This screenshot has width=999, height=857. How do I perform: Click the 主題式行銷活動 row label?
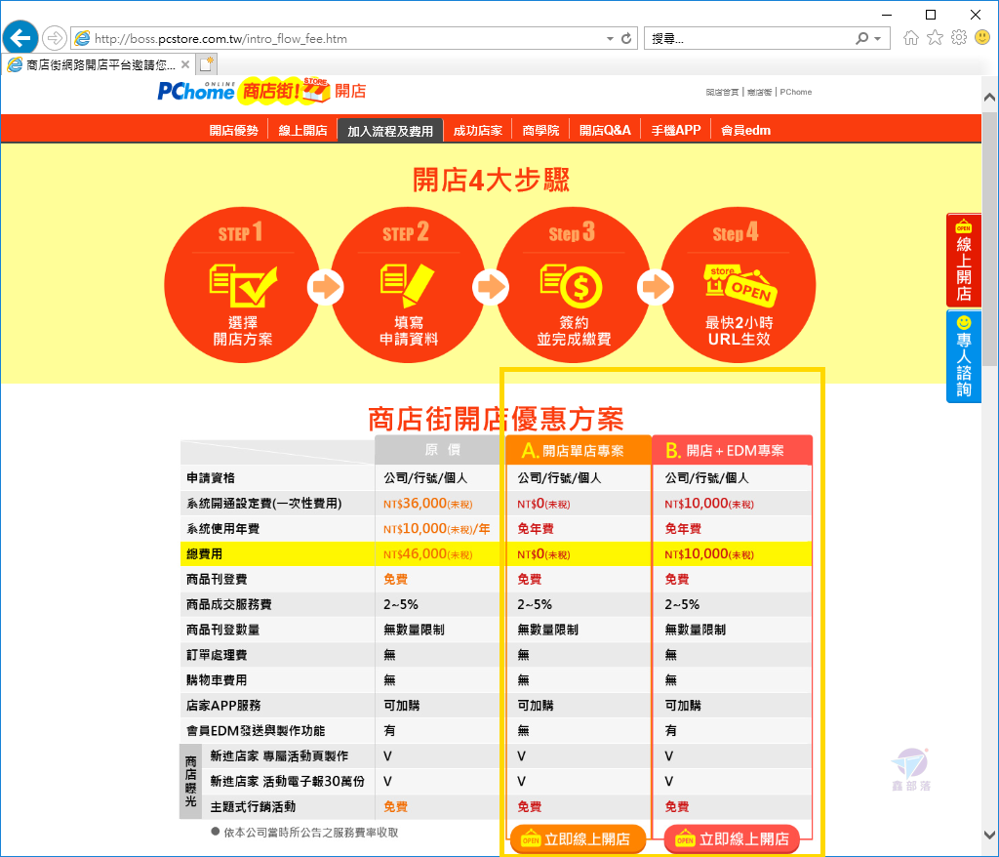253,806
